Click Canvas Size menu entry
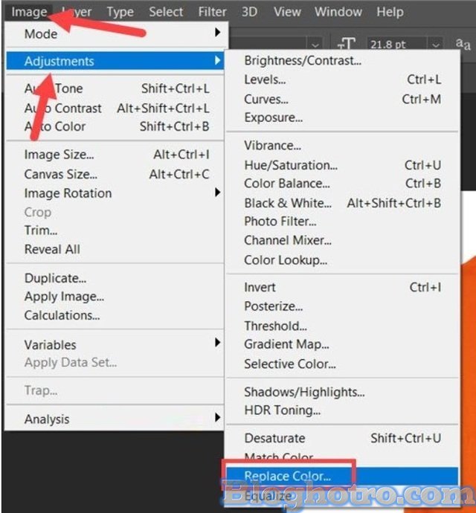Viewport: 476px width, 513px height. (61, 175)
